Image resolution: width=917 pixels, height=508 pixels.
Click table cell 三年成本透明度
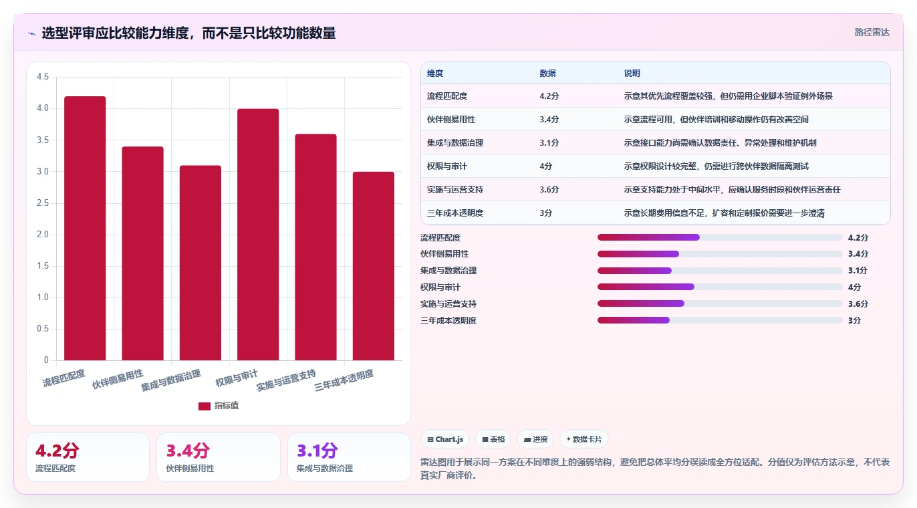coord(455,213)
